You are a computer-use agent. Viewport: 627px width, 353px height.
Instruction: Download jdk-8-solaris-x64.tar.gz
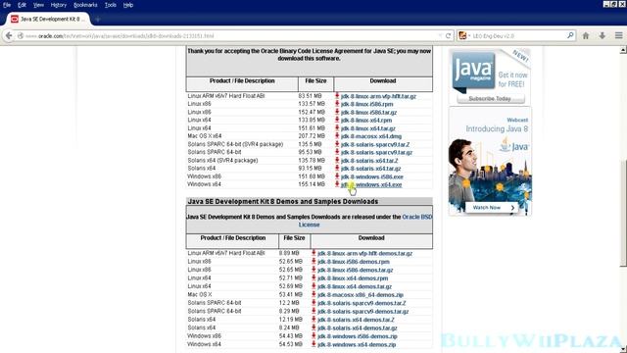click(370, 169)
